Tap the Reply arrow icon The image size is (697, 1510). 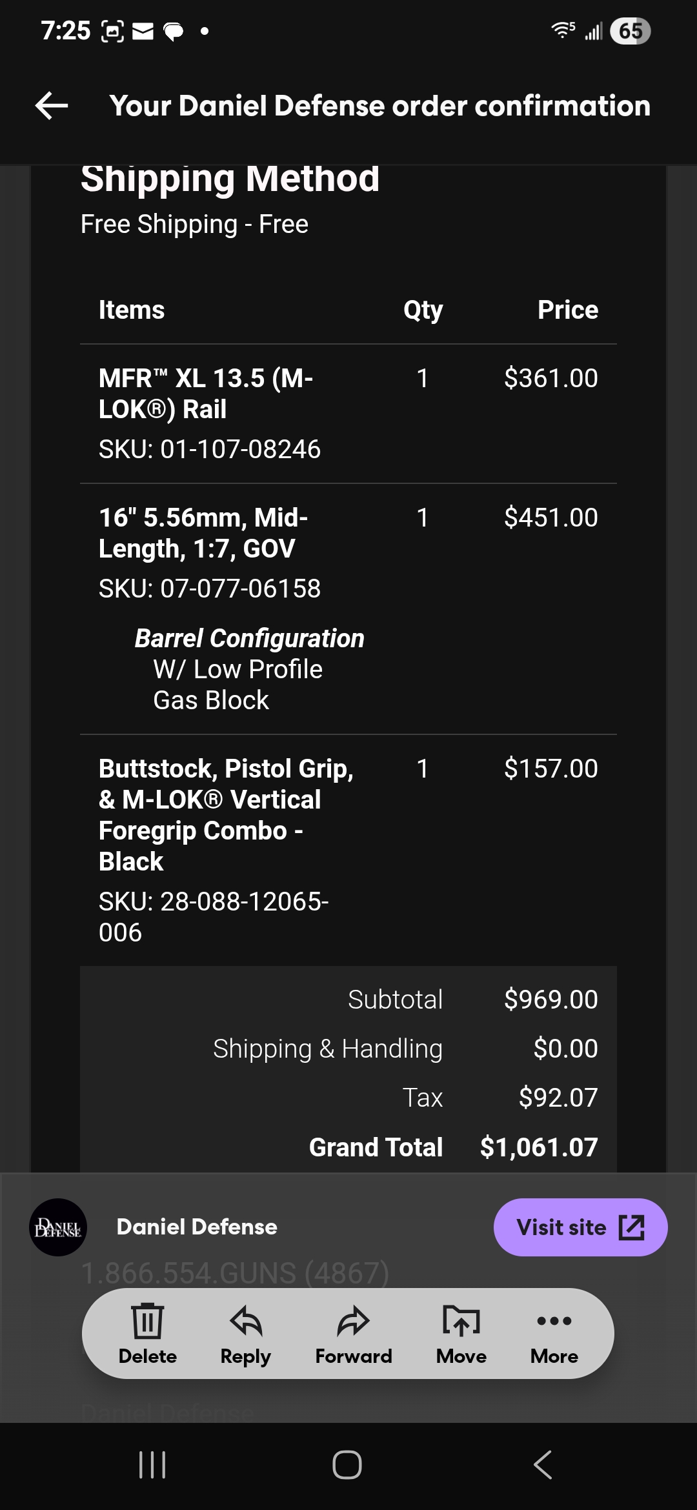click(x=246, y=1320)
